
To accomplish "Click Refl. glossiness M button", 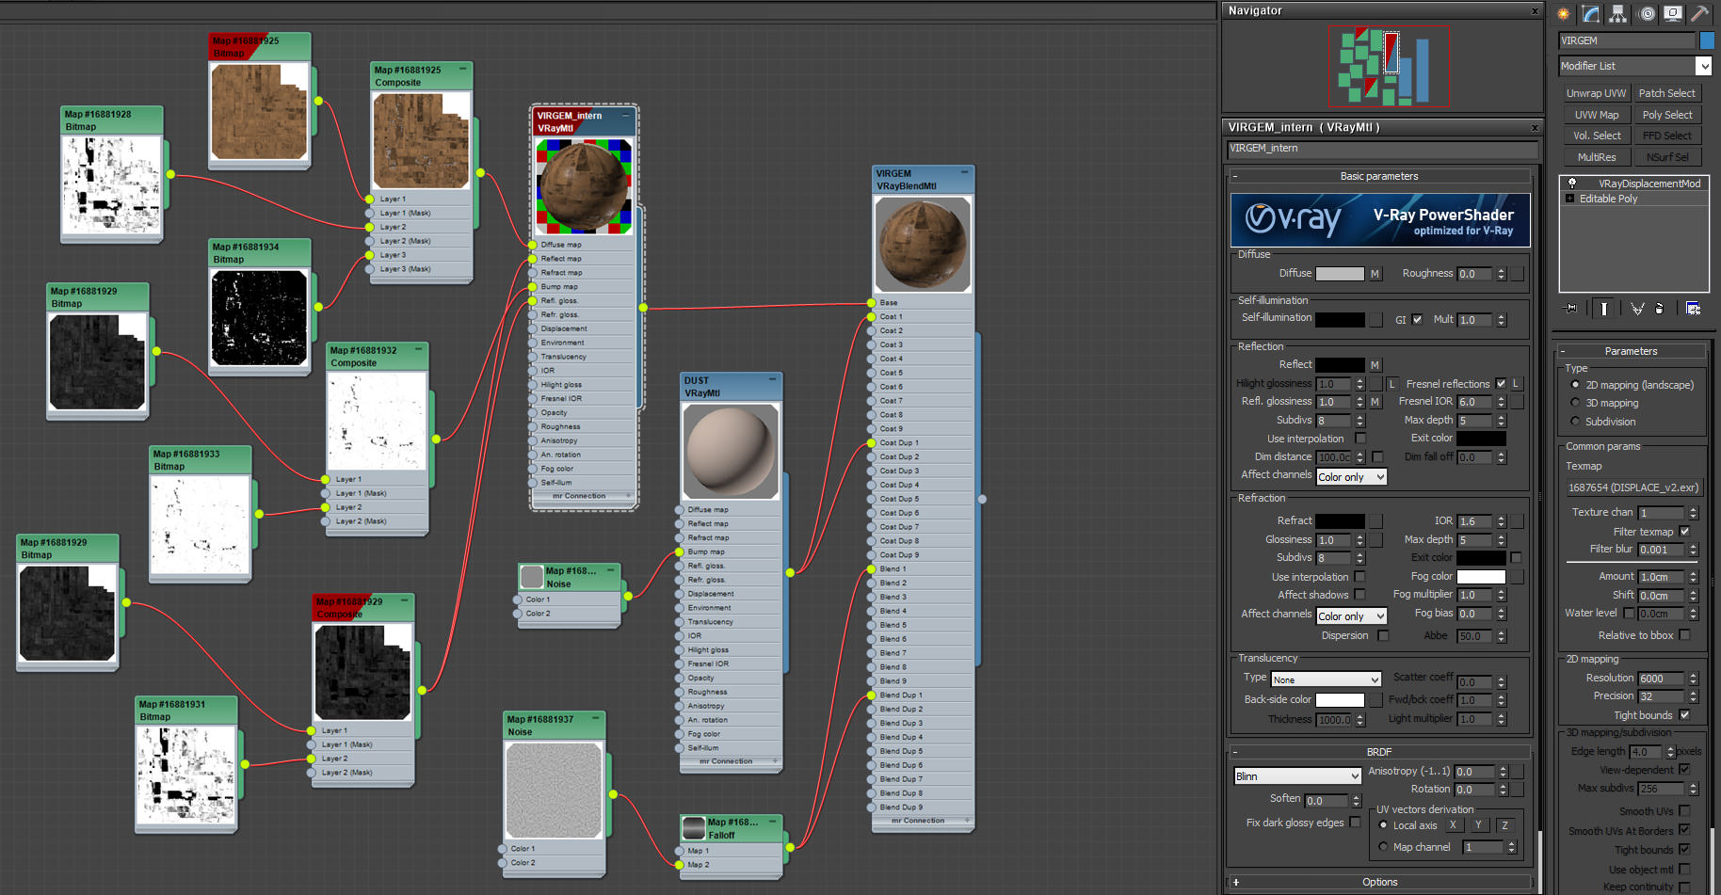I will 1375,402.
